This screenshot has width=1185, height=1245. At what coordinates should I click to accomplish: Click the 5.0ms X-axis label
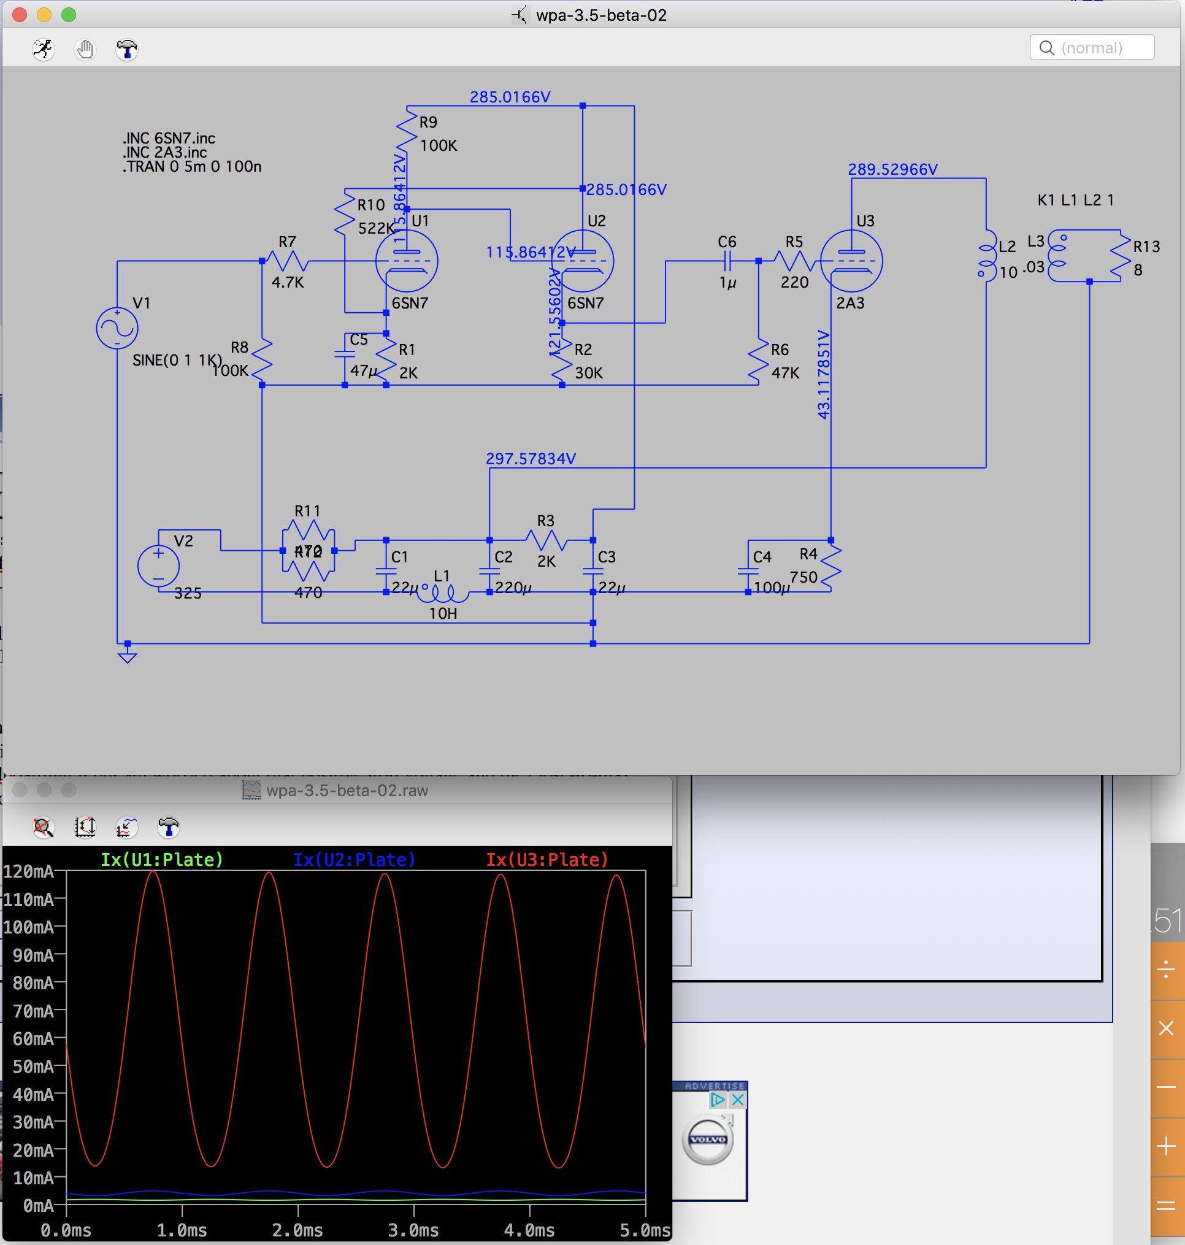tap(645, 1230)
